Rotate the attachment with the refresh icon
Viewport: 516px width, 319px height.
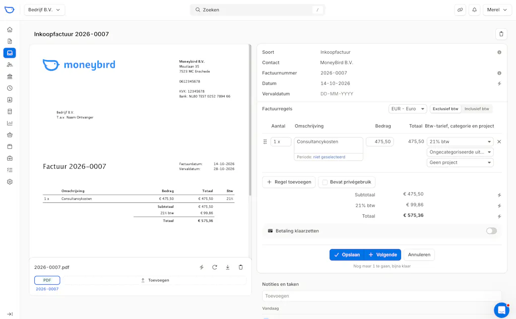[x=215, y=267]
